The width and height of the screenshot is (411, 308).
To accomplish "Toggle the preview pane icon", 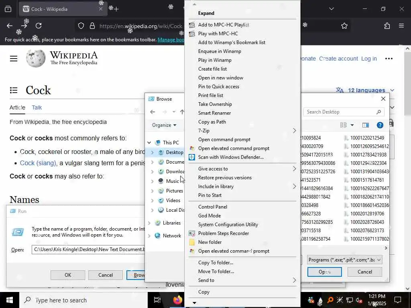I will coord(365,125).
